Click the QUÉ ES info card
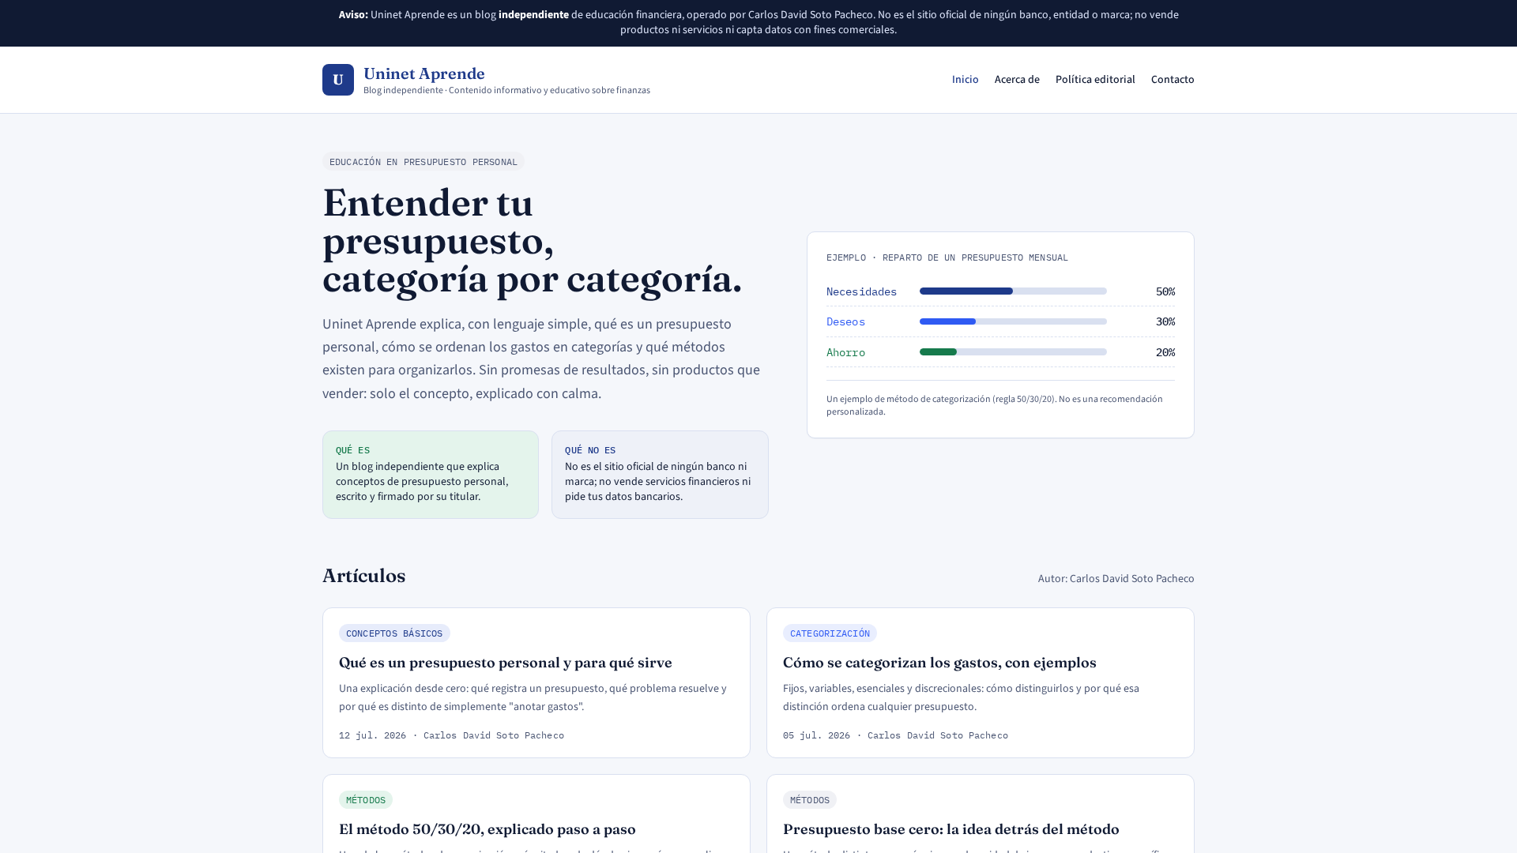 (x=431, y=475)
